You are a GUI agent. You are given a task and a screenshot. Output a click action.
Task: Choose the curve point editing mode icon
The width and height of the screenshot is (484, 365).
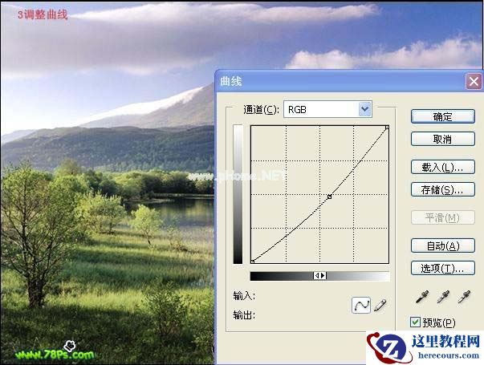pos(361,306)
